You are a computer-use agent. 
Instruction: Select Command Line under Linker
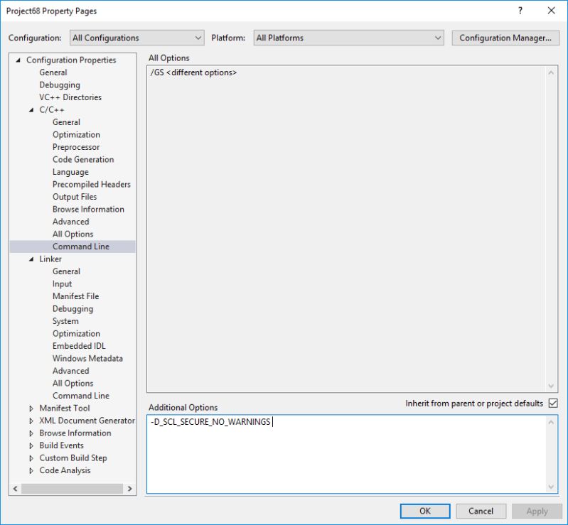pyautogui.click(x=81, y=396)
